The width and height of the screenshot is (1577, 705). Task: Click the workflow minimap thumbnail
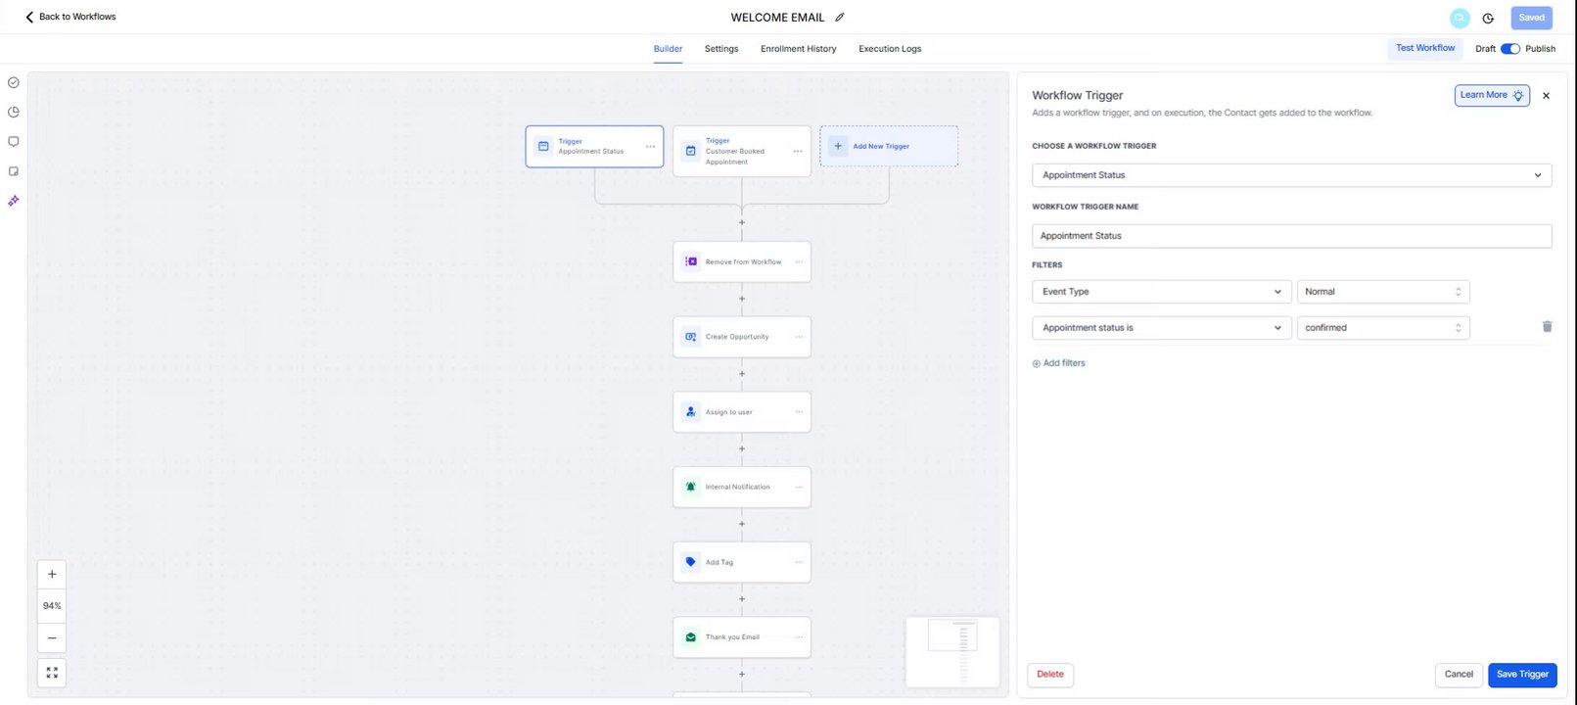[952, 651]
